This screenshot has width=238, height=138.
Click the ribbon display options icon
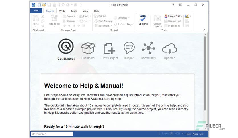pos(180,5)
